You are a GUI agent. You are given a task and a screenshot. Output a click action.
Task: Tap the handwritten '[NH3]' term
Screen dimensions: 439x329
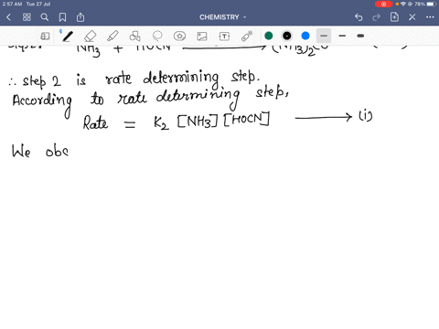[x=198, y=122]
